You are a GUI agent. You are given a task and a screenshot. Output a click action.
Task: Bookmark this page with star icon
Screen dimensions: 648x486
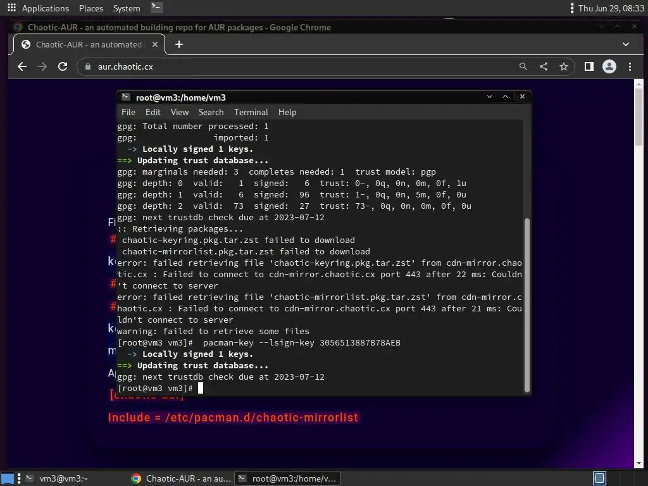coord(564,66)
